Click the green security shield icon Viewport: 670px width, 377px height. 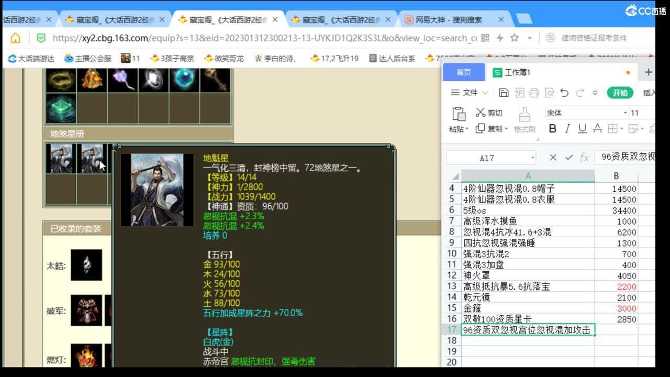pos(41,38)
